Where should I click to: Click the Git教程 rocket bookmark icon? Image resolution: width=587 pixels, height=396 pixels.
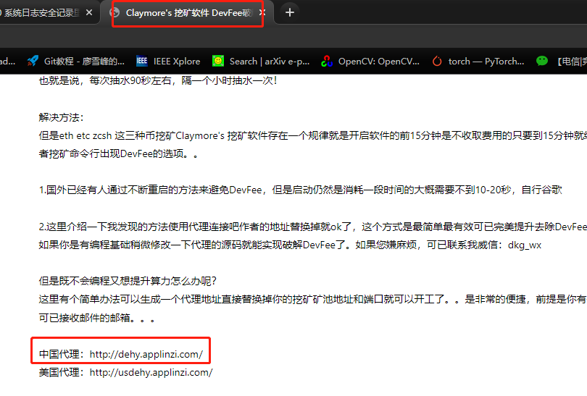pos(33,61)
